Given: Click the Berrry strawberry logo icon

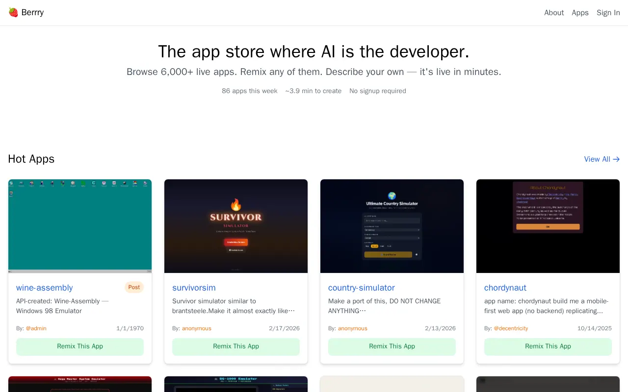Looking at the screenshot, I should (x=13, y=13).
